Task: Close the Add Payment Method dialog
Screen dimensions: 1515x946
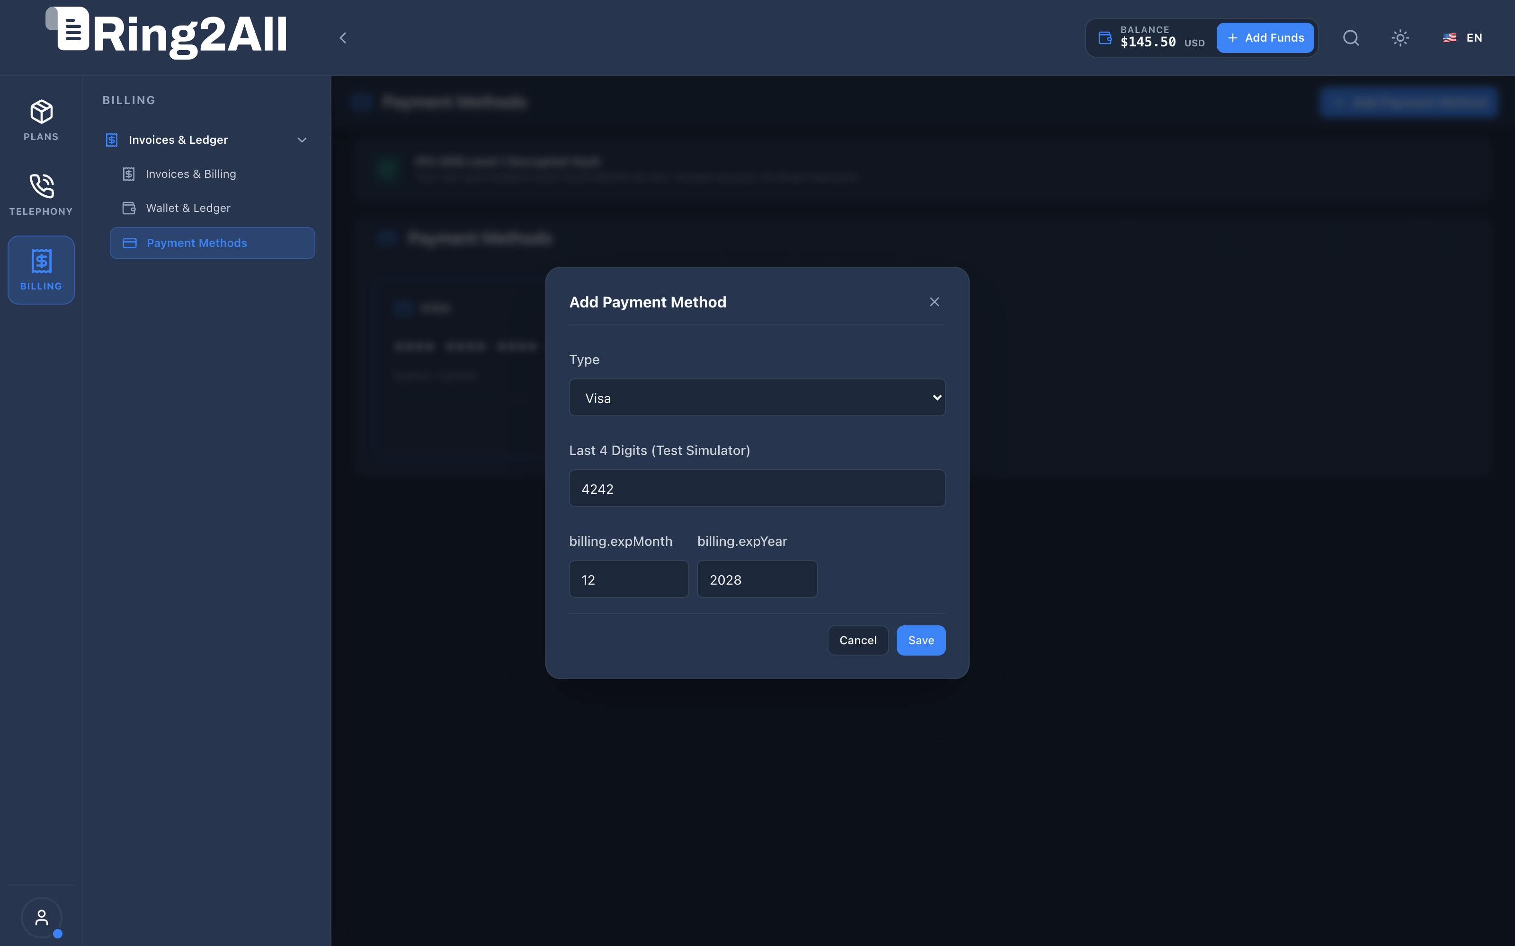Action: click(934, 302)
